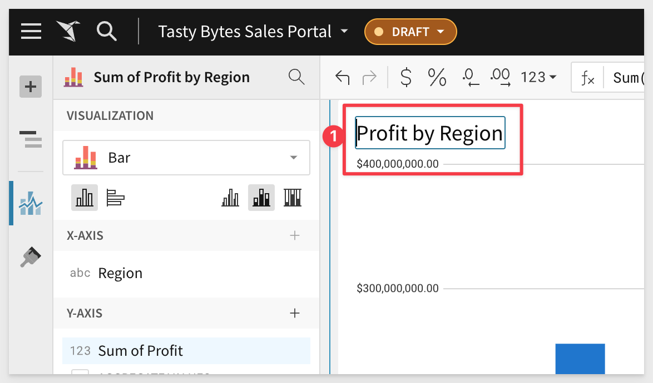Expand the DRAFT status dropdown
This screenshot has width=653, height=383.
pyautogui.click(x=410, y=32)
